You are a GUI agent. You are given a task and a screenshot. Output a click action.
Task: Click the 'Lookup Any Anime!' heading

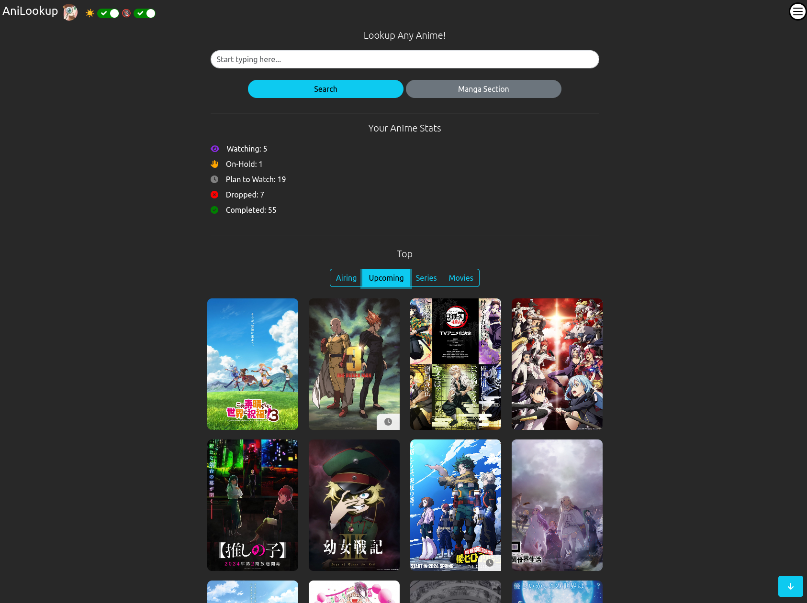coord(404,35)
